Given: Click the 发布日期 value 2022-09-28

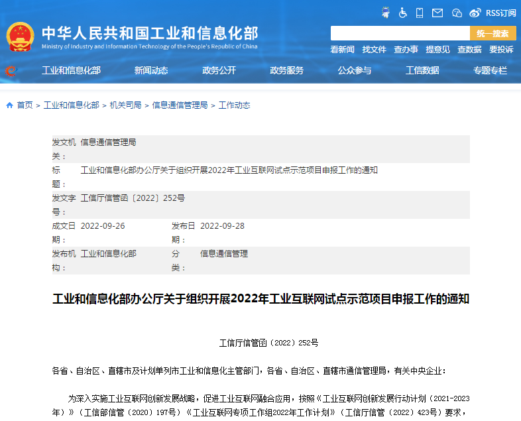Looking at the screenshot, I should (222, 226).
